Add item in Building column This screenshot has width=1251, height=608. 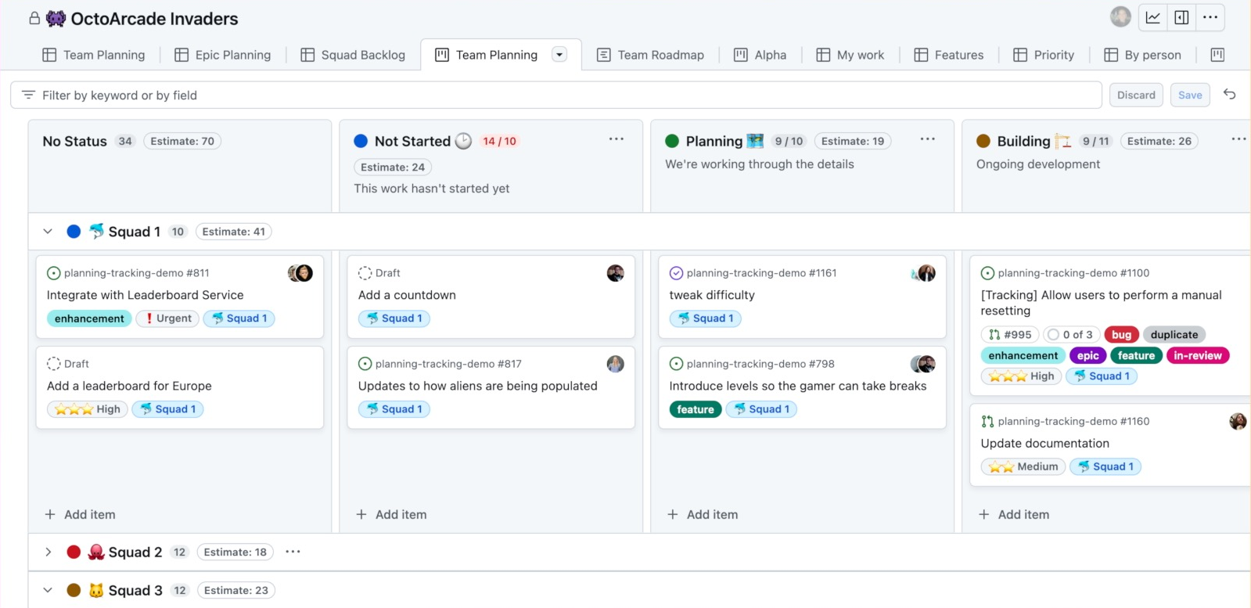[x=1015, y=514]
